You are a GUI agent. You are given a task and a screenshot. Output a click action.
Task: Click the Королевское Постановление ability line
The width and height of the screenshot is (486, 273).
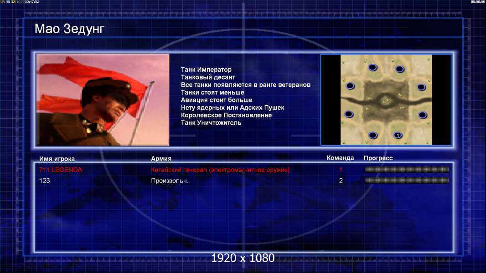(x=226, y=115)
